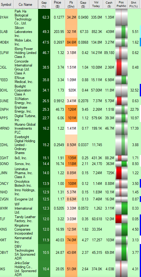Click the 89,180 cash value cell
The height and width of the screenshot is (277, 141).
tap(109, 53)
